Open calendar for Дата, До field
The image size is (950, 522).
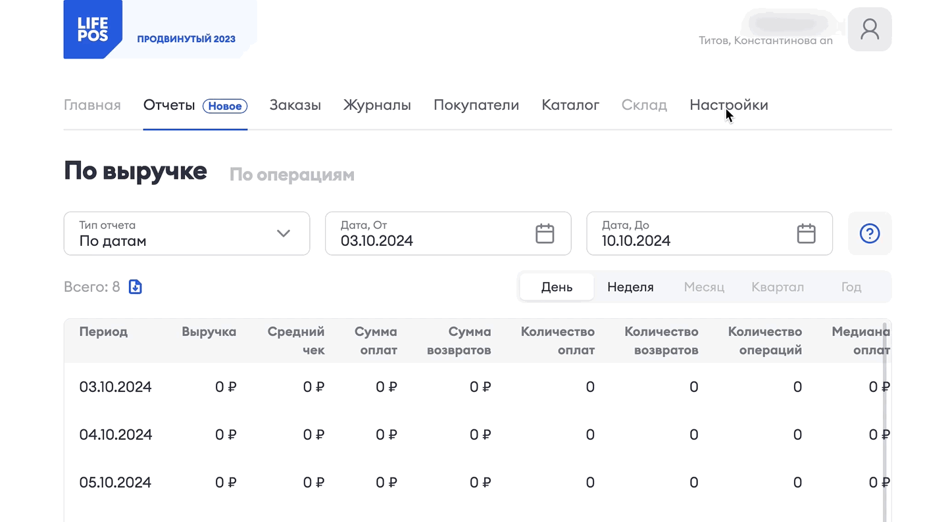click(806, 233)
